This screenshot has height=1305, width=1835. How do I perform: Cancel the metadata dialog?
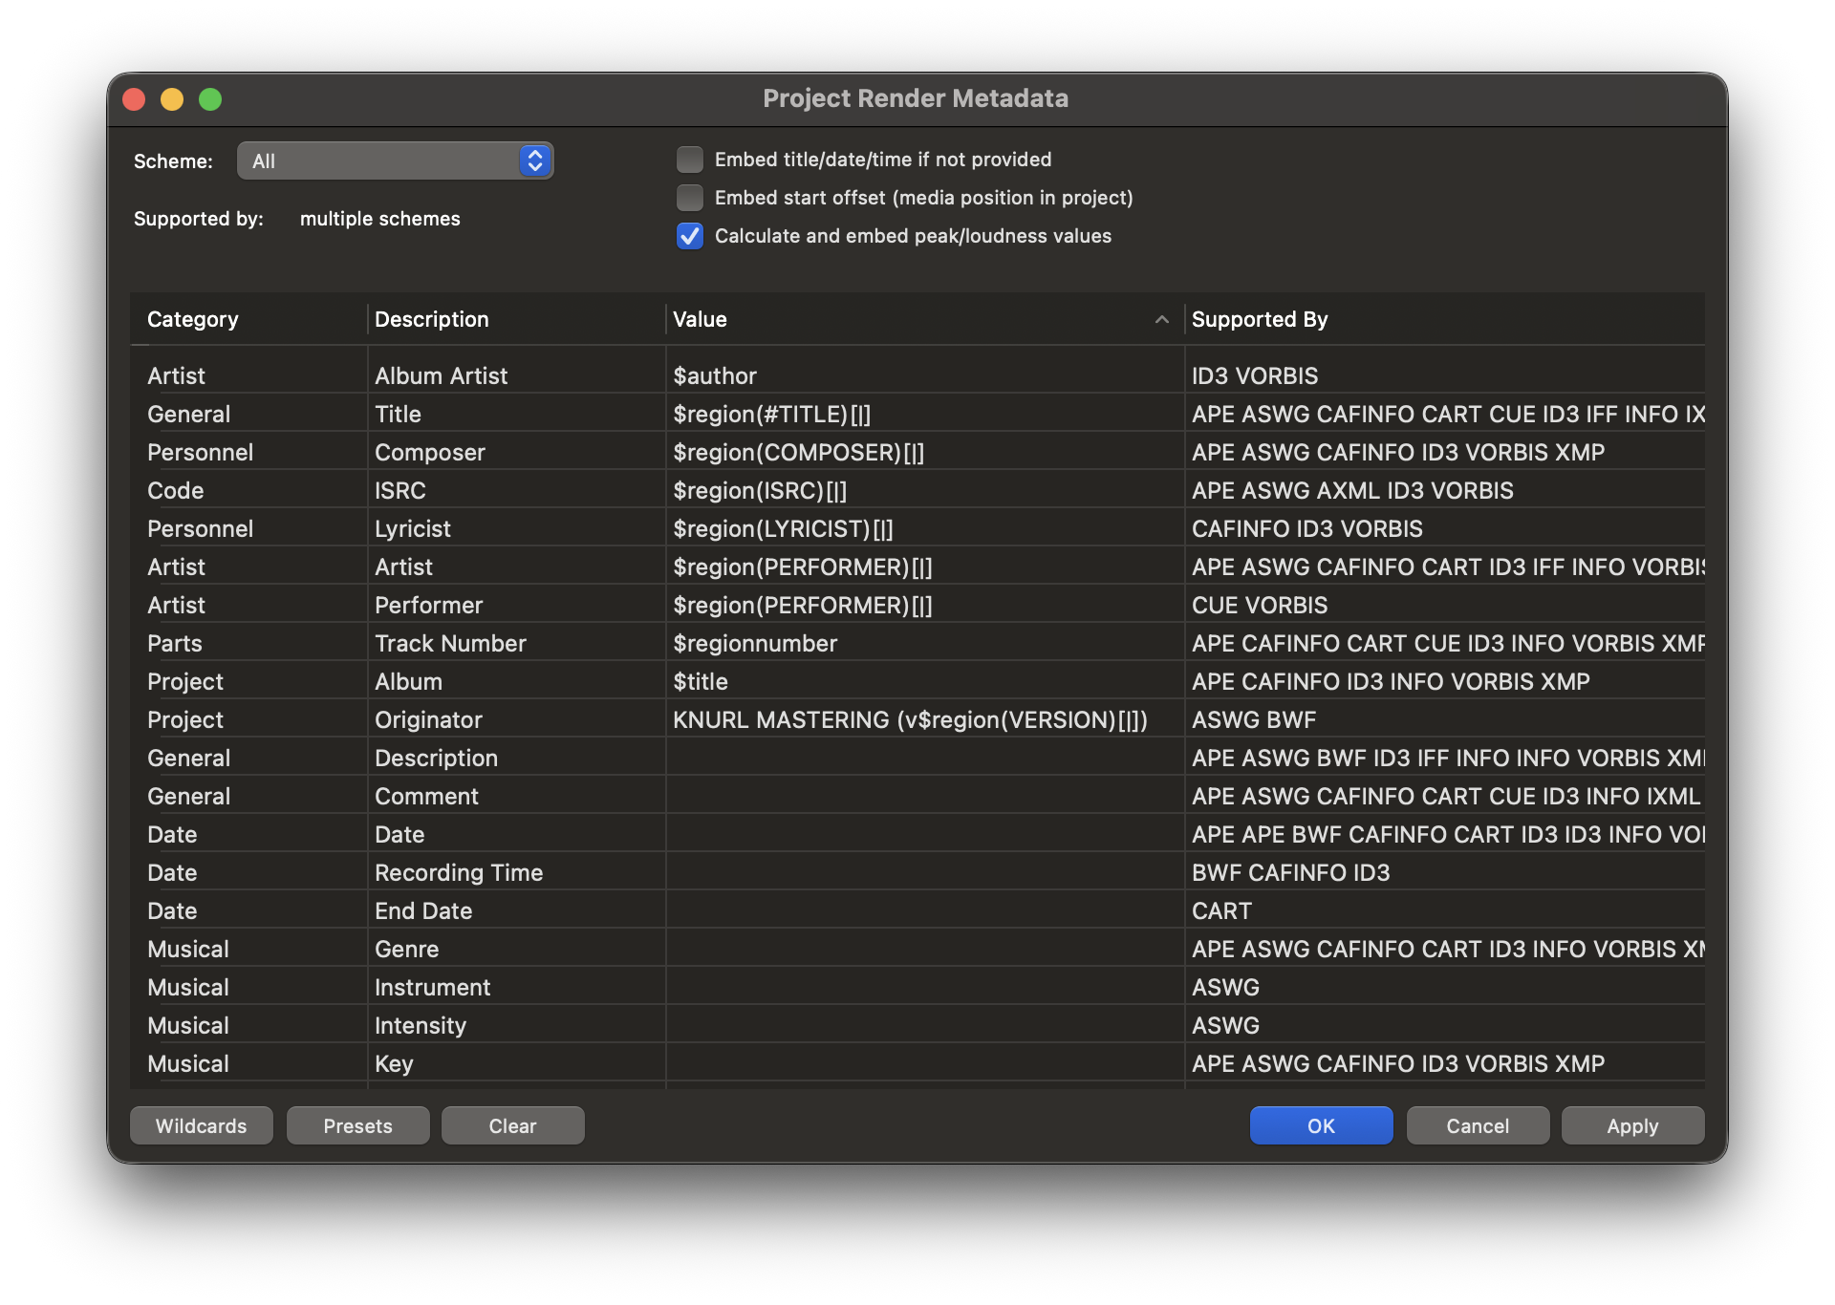(x=1478, y=1125)
